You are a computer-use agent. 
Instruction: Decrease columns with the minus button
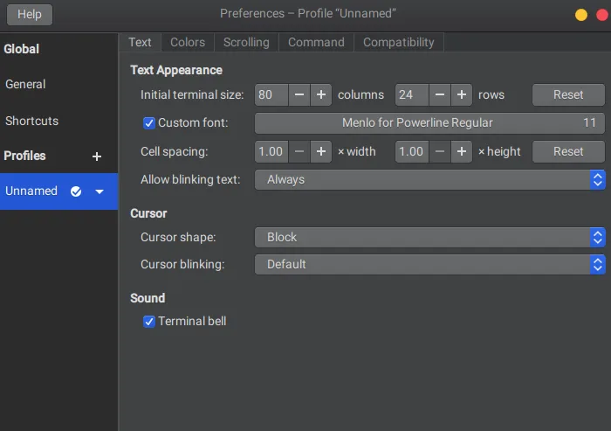(x=299, y=94)
